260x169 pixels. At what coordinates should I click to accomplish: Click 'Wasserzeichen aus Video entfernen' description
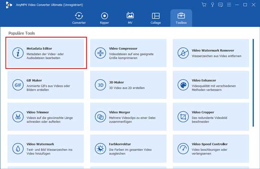click(217, 56)
